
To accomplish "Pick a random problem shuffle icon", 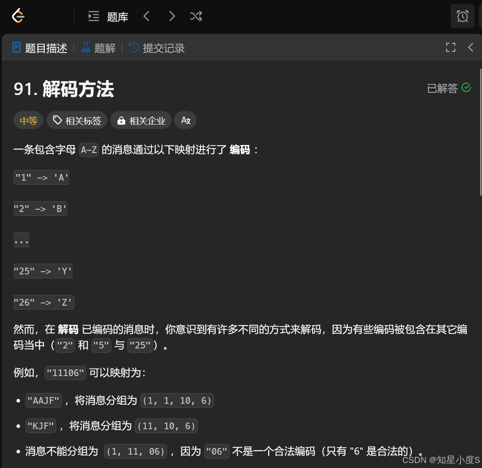I will pyautogui.click(x=196, y=16).
